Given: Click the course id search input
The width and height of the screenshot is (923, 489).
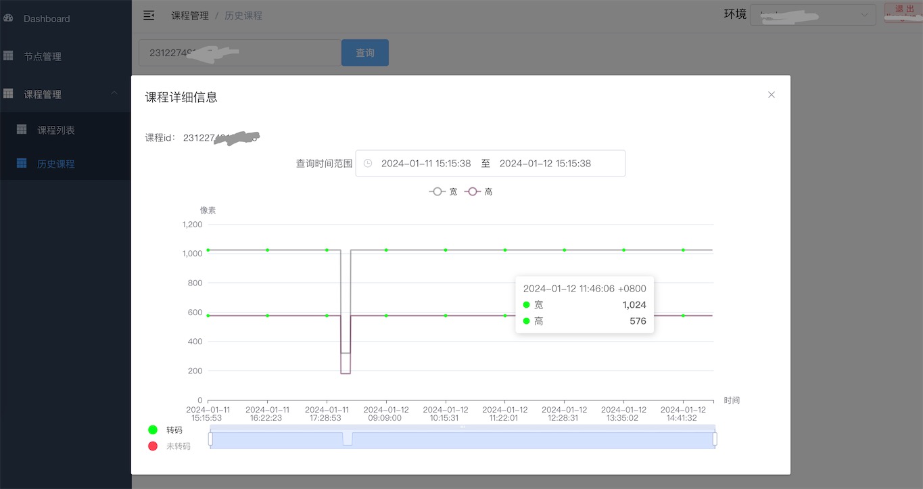Looking at the screenshot, I should coord(240,53).
